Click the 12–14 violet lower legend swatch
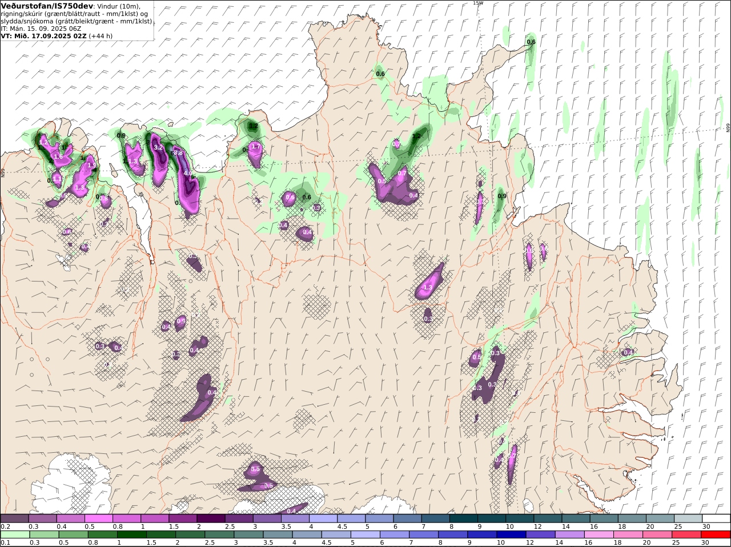Image resolution: width=731 pixels, height=547 pixels. tap(541, 534)
